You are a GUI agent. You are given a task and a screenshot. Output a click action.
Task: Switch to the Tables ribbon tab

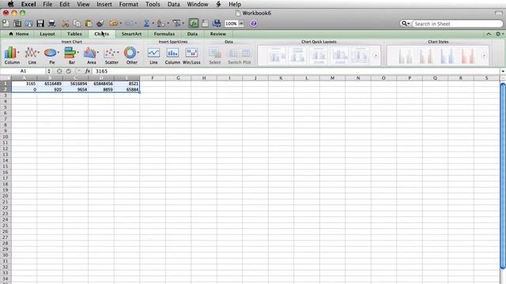(x=74, y=34)
